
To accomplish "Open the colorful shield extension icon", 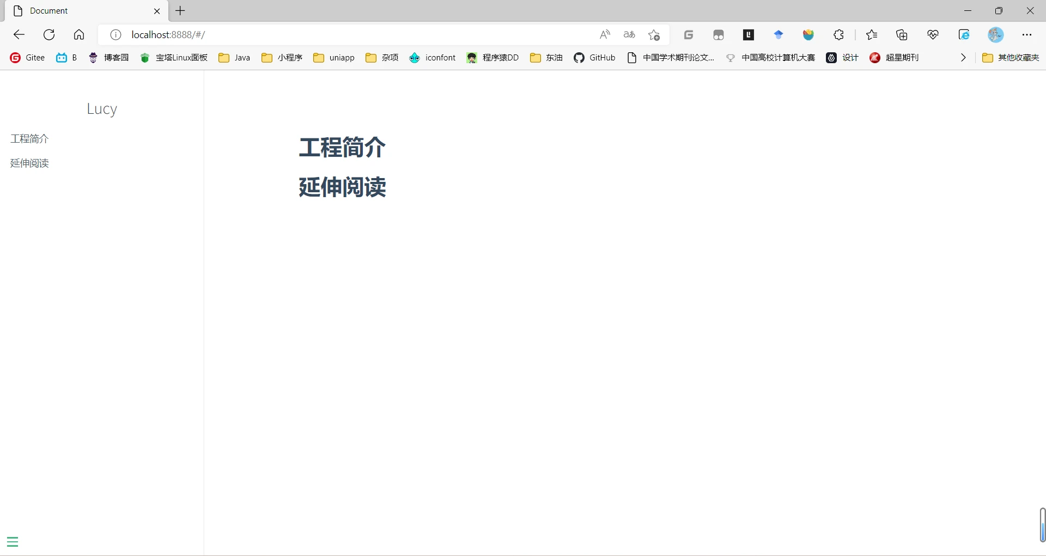I will pyautogui.click(x=808, y=35).
